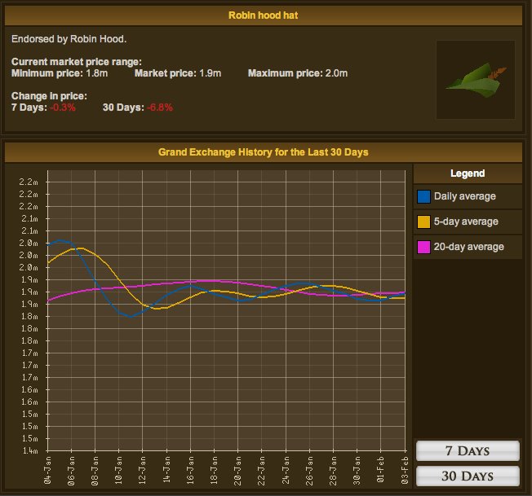Click the 5-day average legend label
Viewport: 532px width, 496px height.
[466, 222]
